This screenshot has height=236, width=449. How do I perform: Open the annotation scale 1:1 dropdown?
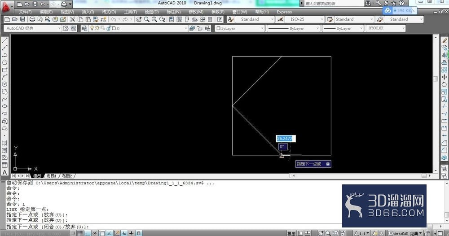[362, 233]
